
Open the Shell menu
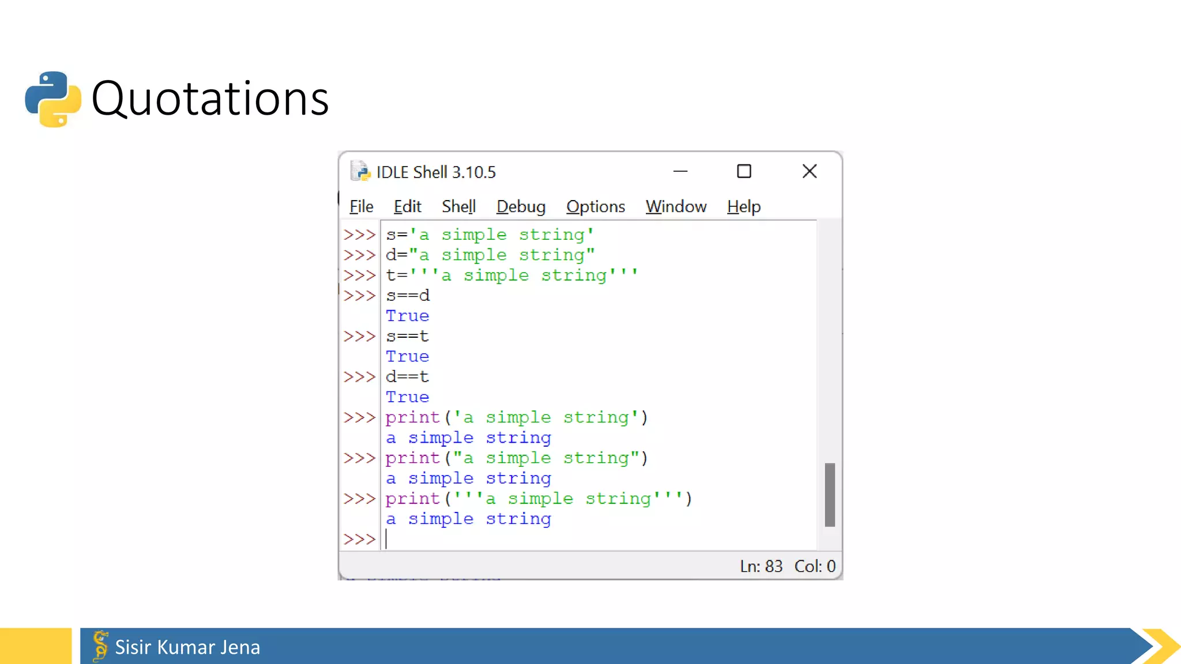[458, 206]
